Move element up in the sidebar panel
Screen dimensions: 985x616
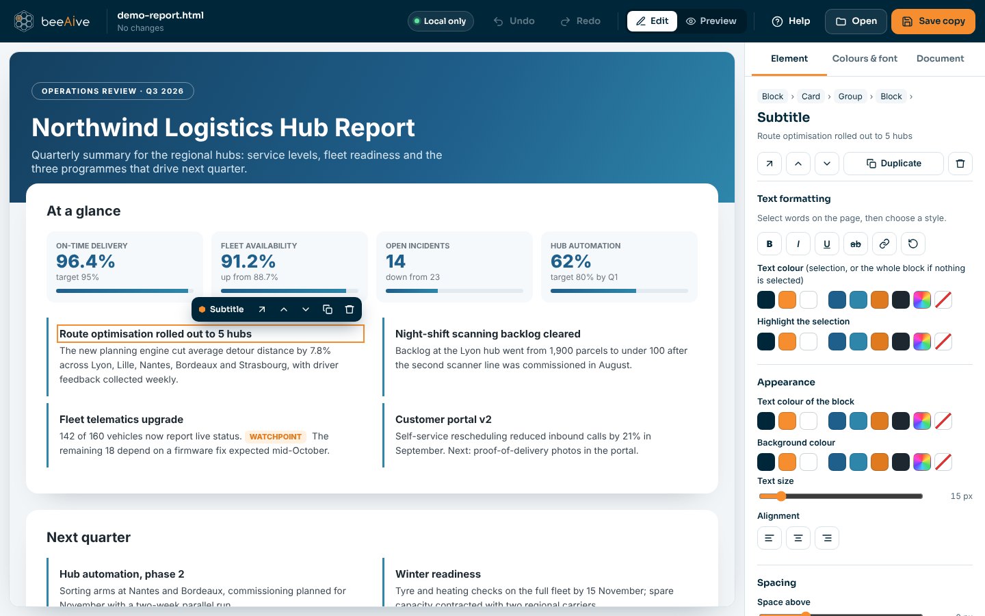click(x=798, y=164)
